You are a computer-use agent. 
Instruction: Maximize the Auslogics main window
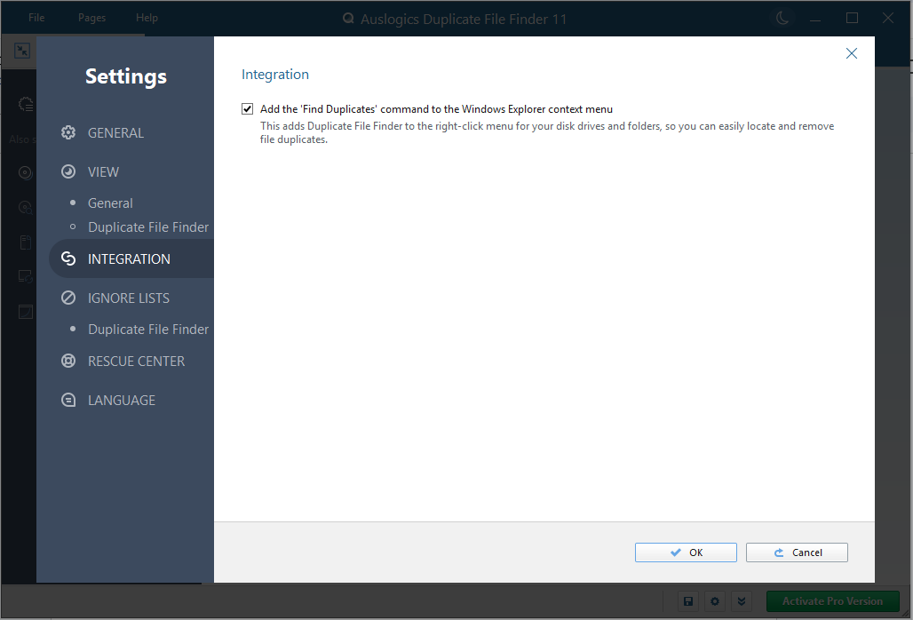click(x=852, y=18)
